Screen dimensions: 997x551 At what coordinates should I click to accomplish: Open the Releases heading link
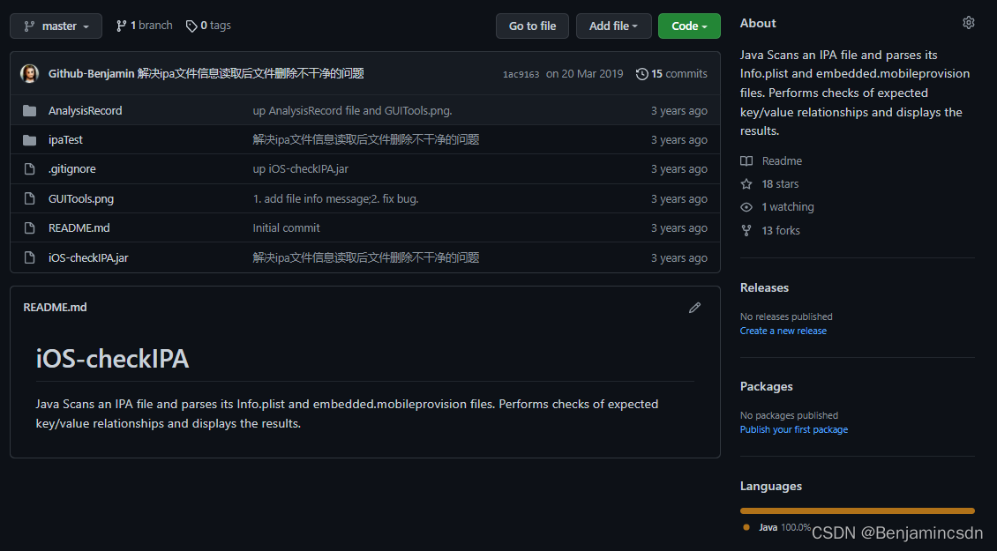click(x=764, y=288)
